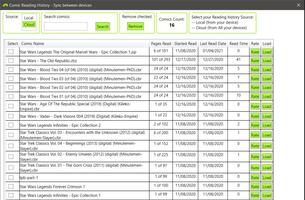This screenshot has height=200, width=305.
Task: Check Star Wars Legends Forever Crimson 1
Action: click(x=11, y=186)
